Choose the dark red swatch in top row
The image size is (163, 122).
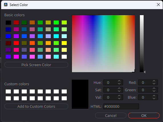(x=16, y=23)
